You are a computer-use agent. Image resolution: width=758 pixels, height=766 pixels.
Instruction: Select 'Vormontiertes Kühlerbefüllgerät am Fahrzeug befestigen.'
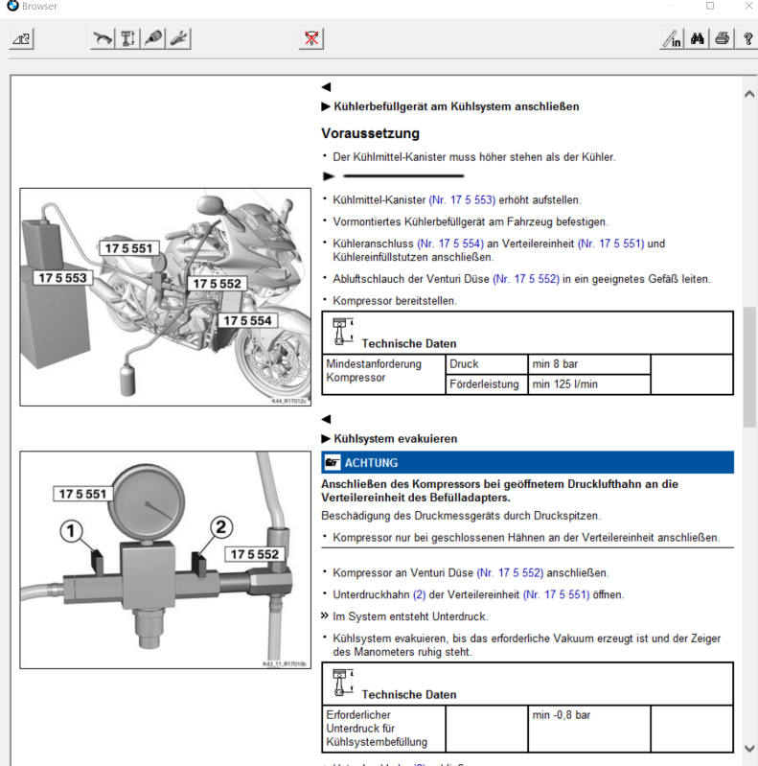click(471, 221)
